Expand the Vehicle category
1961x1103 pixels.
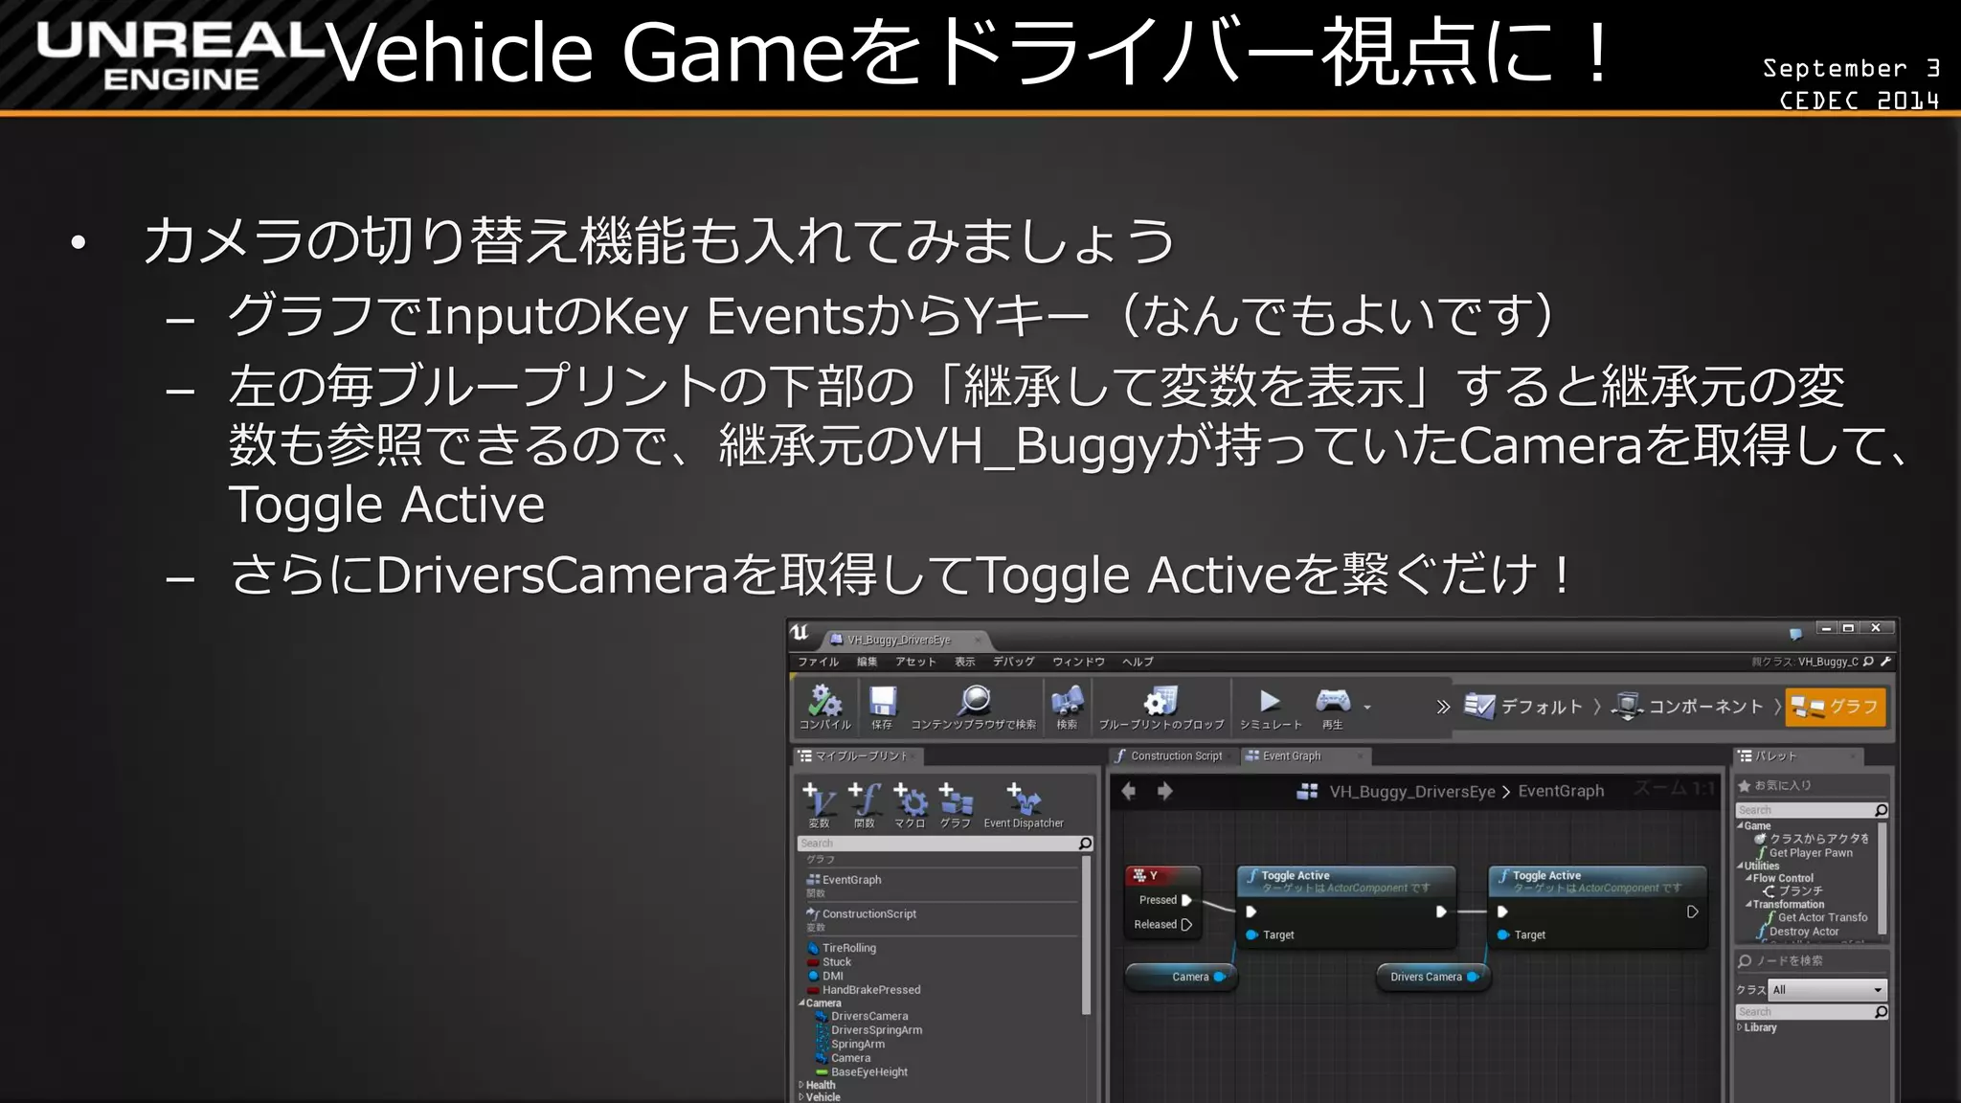coord(801,1097)
